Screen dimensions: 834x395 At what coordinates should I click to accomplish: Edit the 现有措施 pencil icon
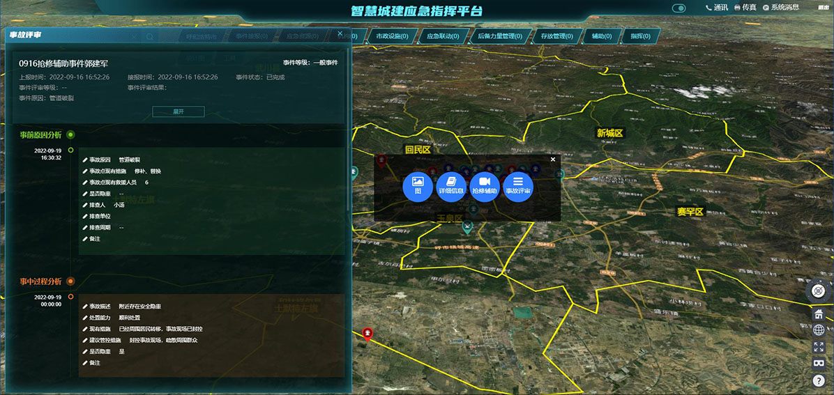86,329
